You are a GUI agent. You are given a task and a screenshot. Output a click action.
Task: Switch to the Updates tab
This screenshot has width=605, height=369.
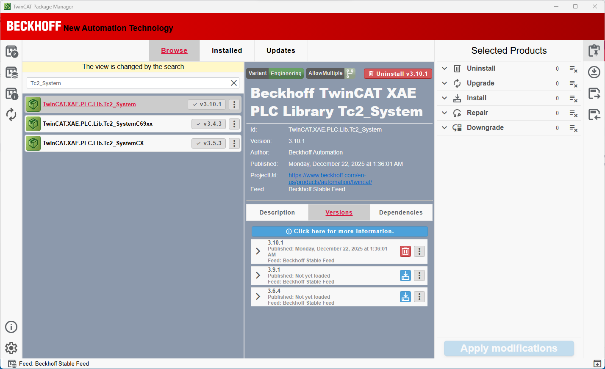(281, 51)
